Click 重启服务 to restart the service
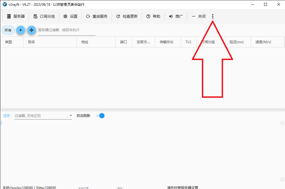 pyautogui.click(x=97, y=17)
